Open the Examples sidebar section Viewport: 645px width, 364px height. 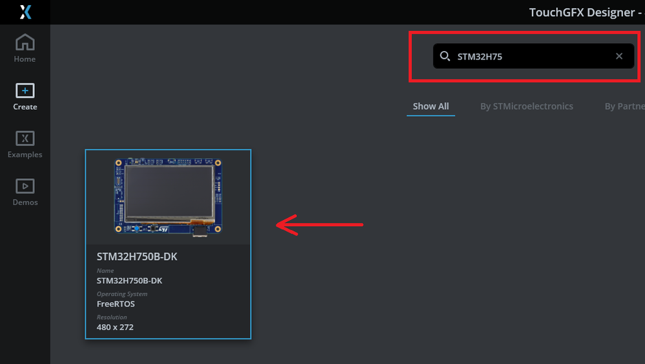(x=25, y=145)
